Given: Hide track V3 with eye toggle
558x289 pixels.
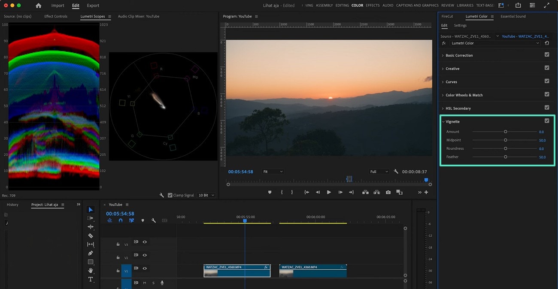Looking at the screenshot, I should (145, 242).
